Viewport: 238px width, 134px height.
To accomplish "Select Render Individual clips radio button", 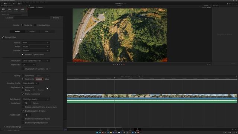I will pyautogui.click(x=35, y=25).
